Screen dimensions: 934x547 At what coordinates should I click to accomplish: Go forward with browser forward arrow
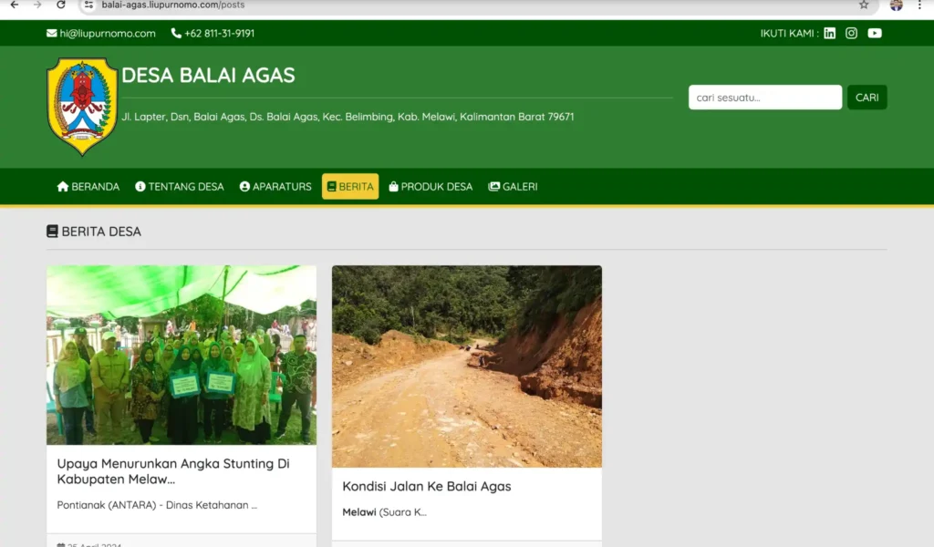pos(37,5)
